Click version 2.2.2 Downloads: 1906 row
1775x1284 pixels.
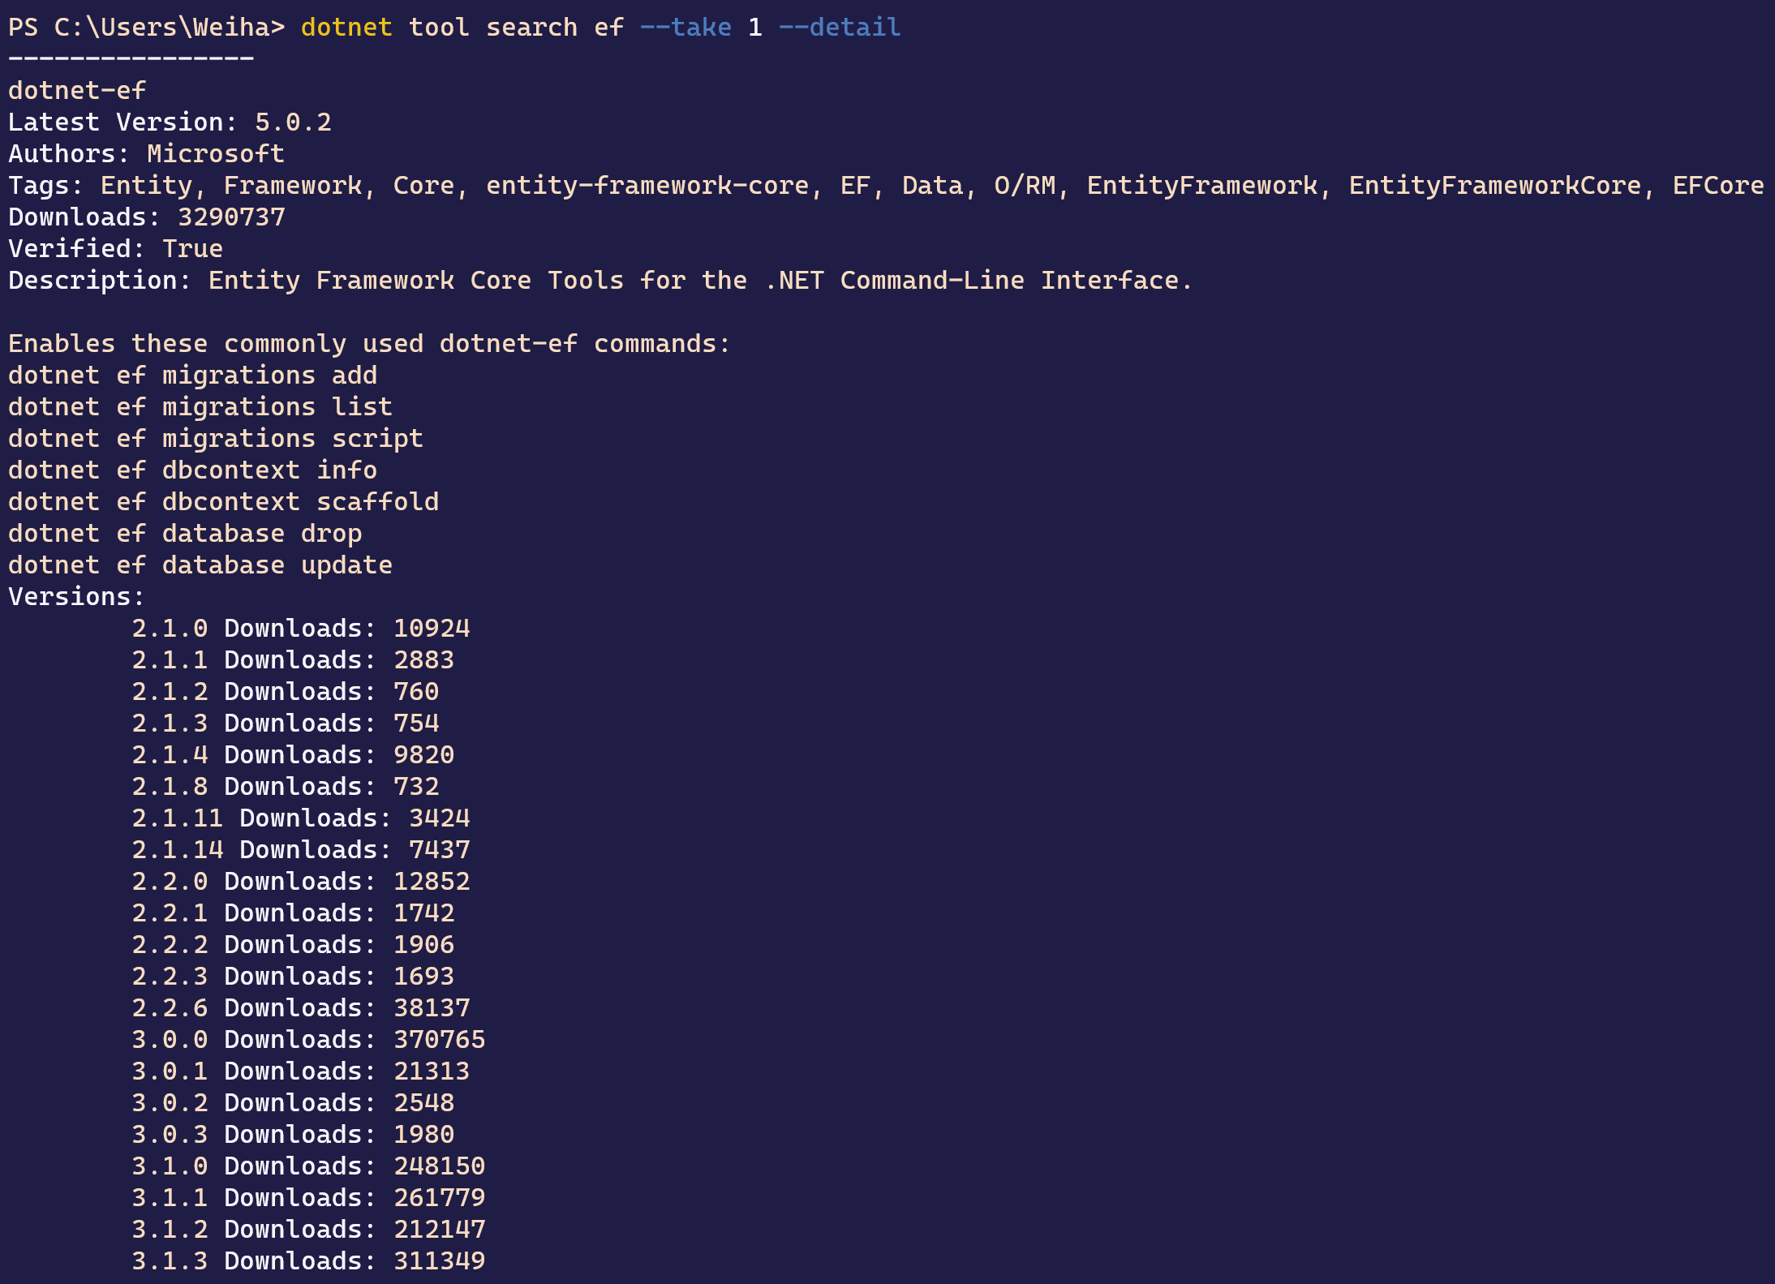tap(293, 944)
